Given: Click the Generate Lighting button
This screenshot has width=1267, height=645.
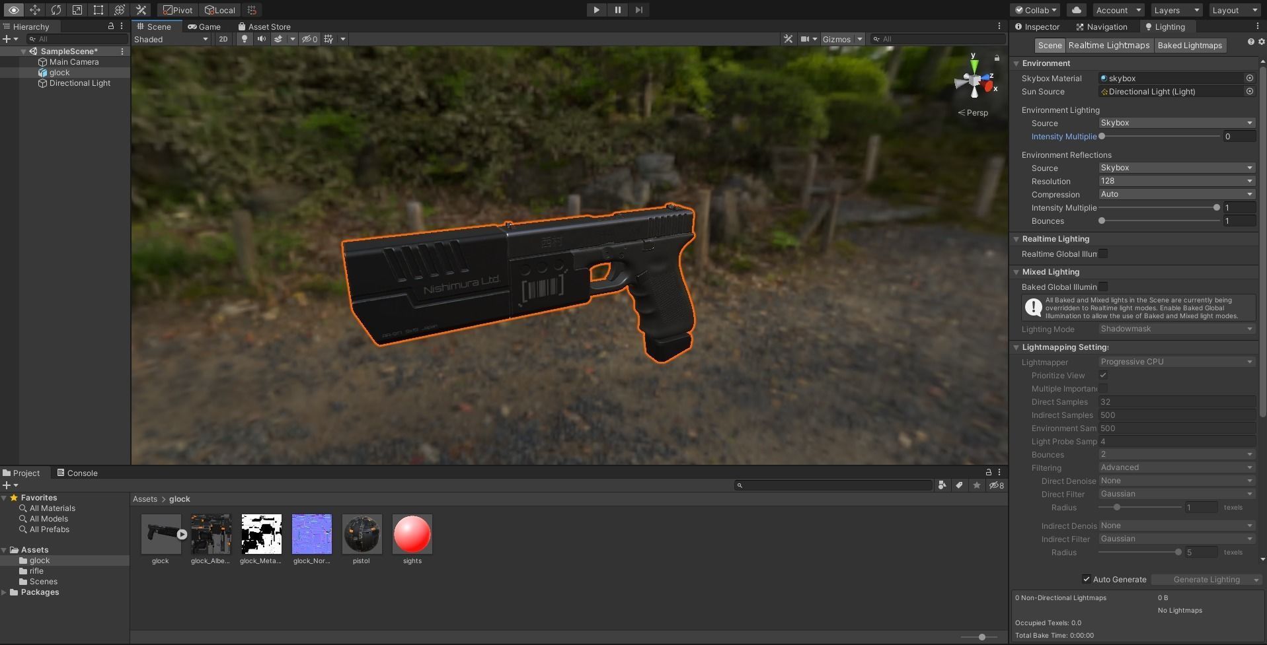Looking at the screenshot, I should pos(1206,580).
